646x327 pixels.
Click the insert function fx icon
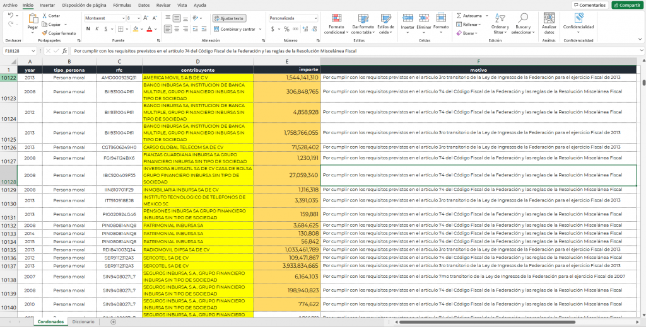[x=65, y=51]
